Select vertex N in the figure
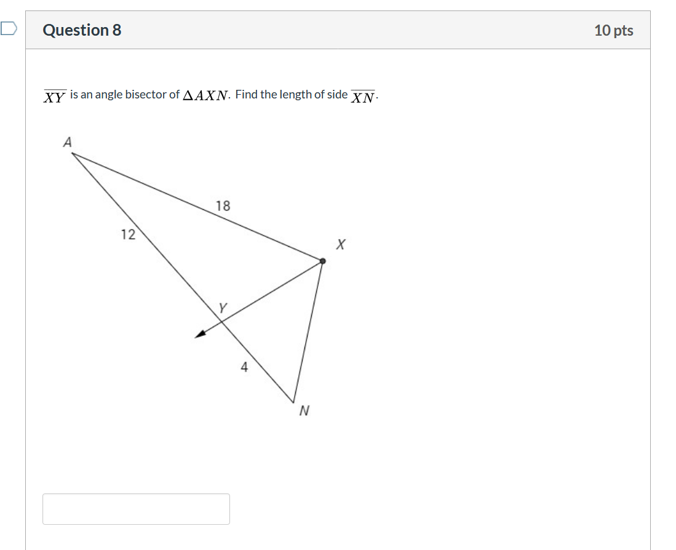 click(x=304, y=410)
